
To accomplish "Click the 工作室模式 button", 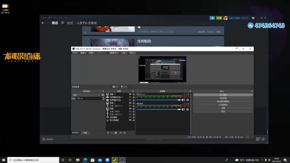I will [x=223, y=105].
